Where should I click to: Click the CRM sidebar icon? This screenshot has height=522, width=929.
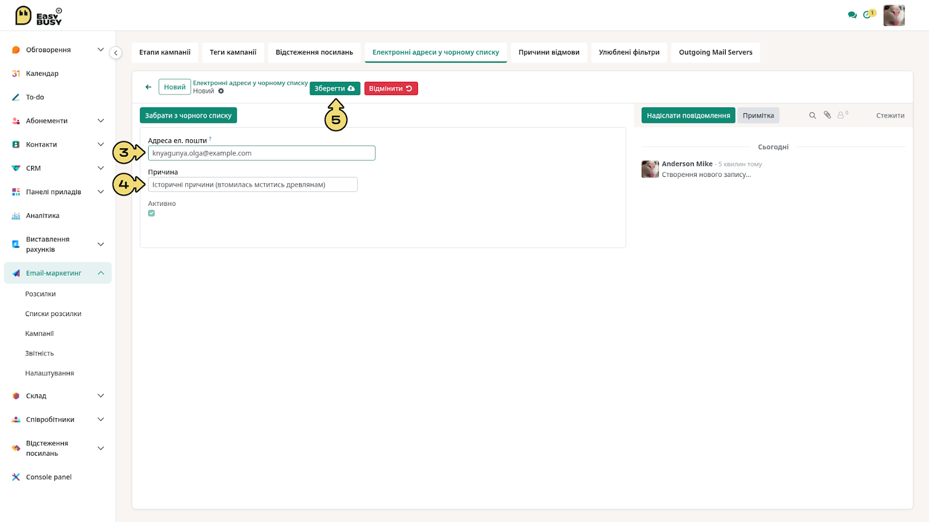point(16,168)
